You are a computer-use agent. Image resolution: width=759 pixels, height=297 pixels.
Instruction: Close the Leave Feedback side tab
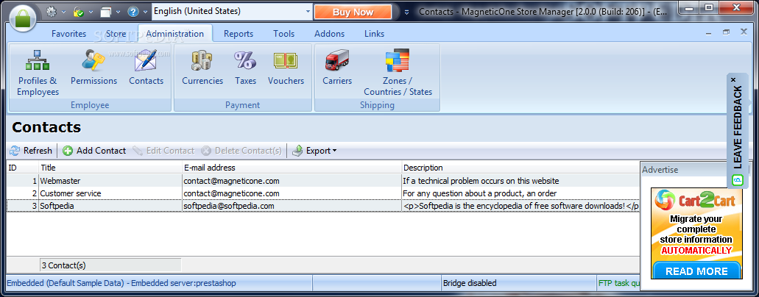733,79
